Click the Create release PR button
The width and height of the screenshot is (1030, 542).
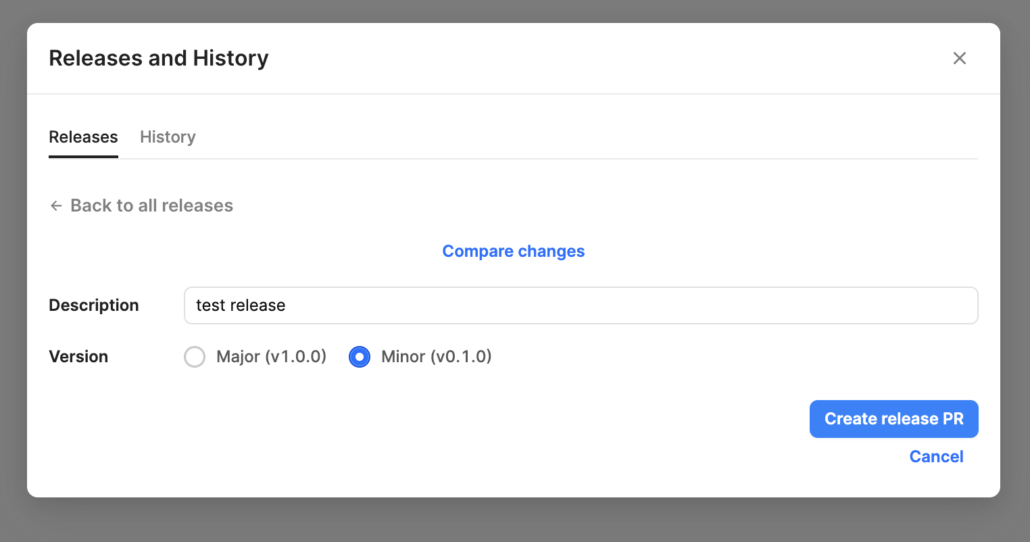[893, 419]
